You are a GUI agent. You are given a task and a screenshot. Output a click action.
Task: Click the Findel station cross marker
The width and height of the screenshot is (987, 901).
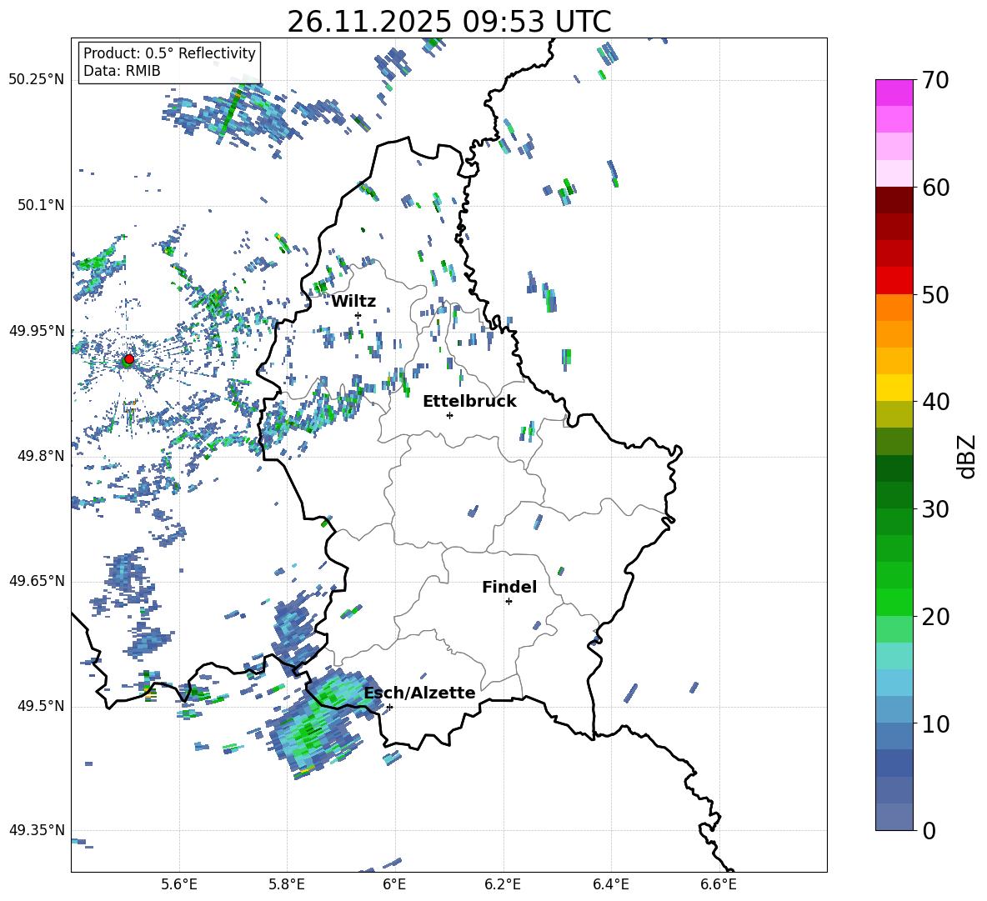(x=509, y=602)
